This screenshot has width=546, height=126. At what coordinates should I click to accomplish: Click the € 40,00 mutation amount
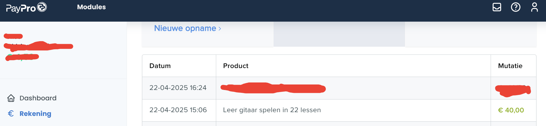tap(511, 110)
